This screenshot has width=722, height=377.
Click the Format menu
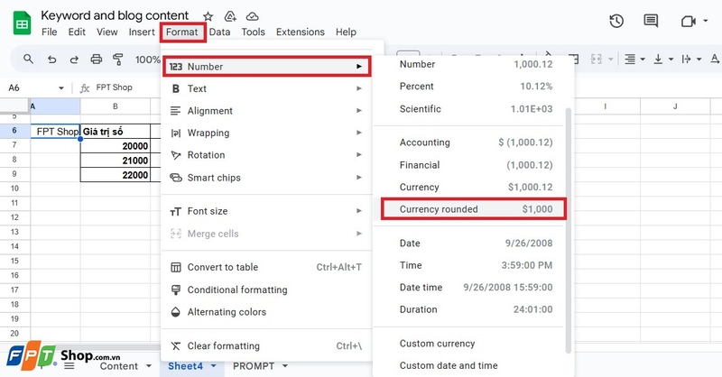pos(182,32)
